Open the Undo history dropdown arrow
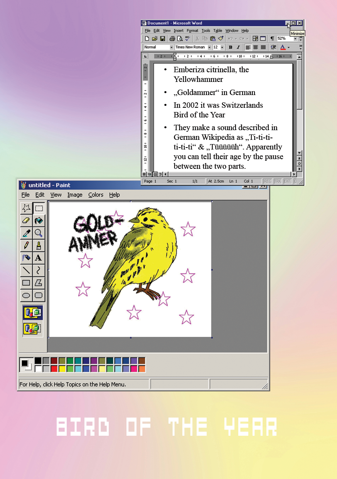 [236, 38]
